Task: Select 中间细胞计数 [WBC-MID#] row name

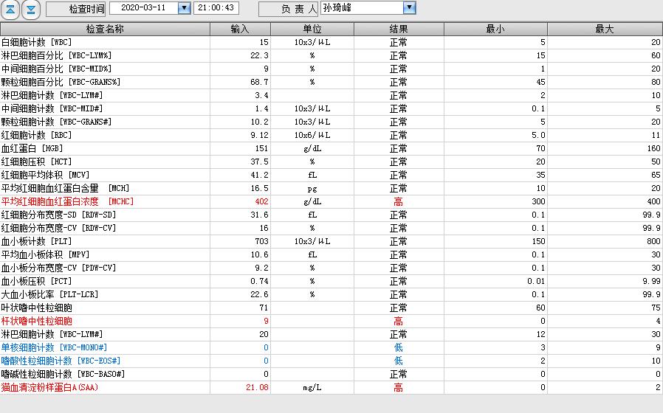Action: click(x=52, y=108)
